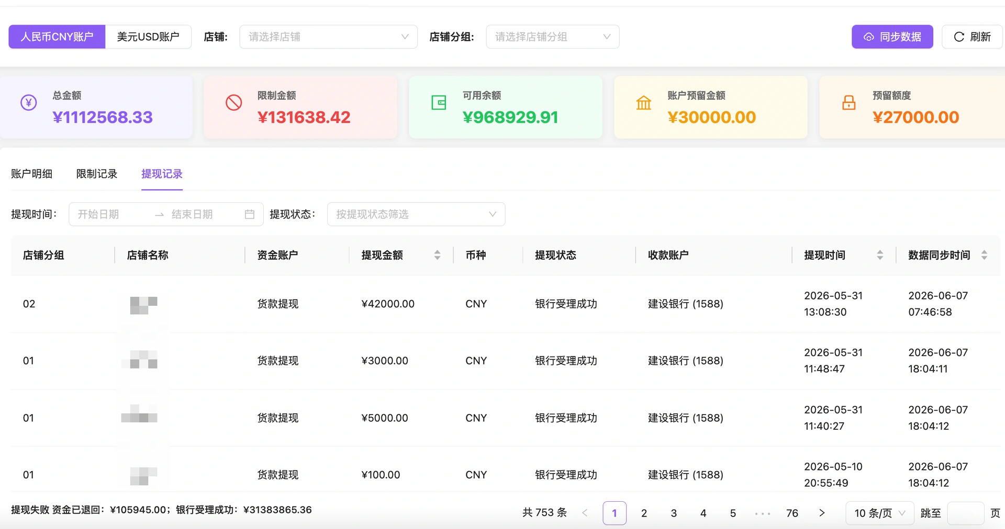Click the blurred shop name in ¥3000.00 row
Screen dimensions: 1005x529
[139, 360]
